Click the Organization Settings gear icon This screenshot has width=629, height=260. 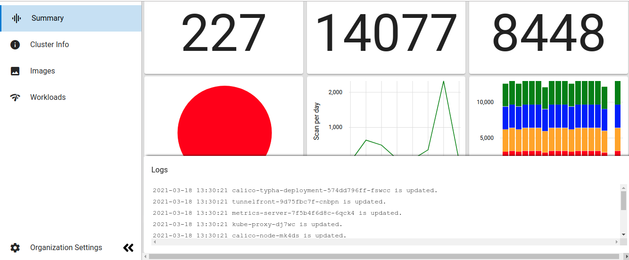click(15, 248)
